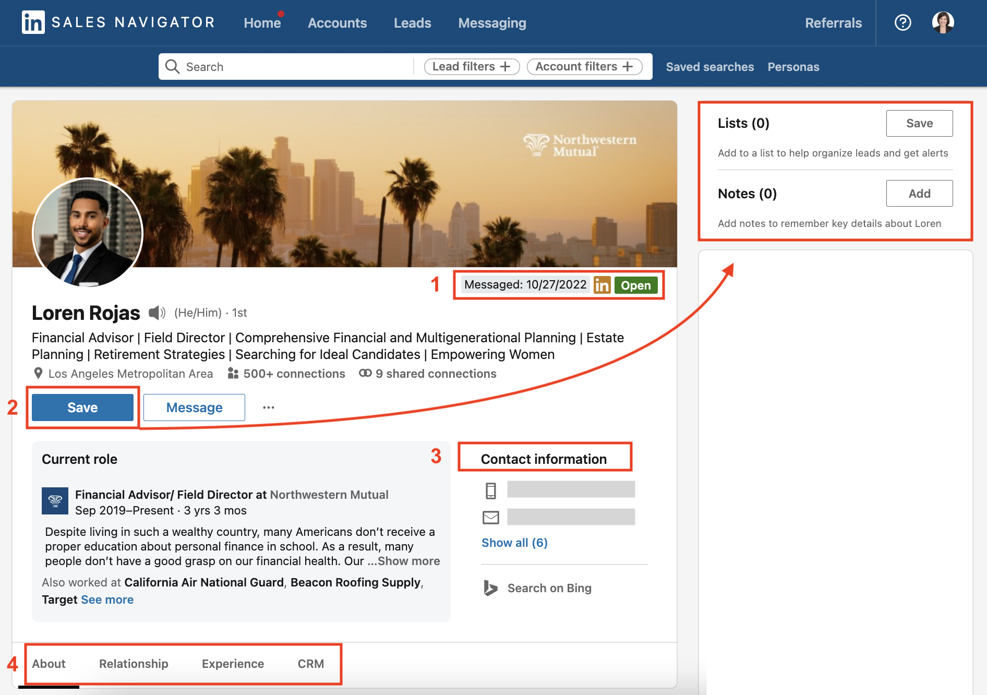Viewport: 987px width, 695px height.
Task: Click California Air National Guard text
Action: pos(204,582)
